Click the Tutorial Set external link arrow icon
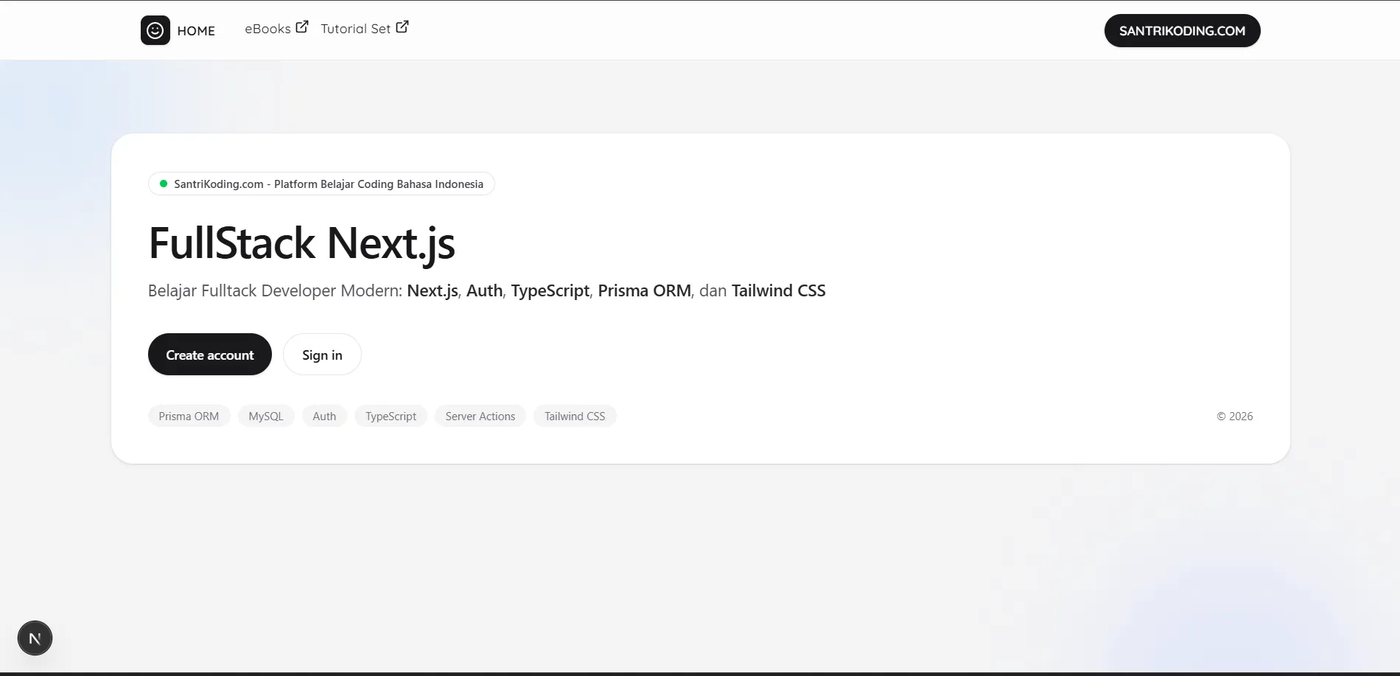The width and height of the screenshot is (1400, 676). tap(402, 27)
